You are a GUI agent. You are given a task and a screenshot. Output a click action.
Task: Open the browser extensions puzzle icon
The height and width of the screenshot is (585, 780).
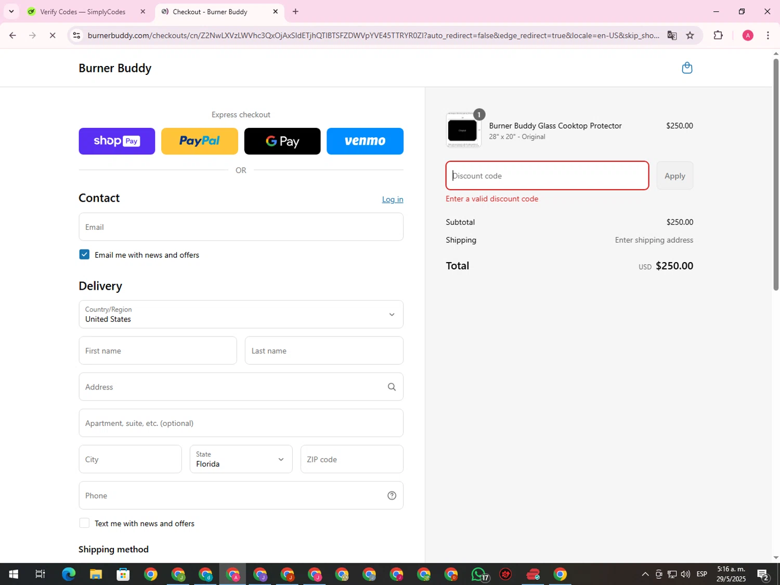point(718,35)
